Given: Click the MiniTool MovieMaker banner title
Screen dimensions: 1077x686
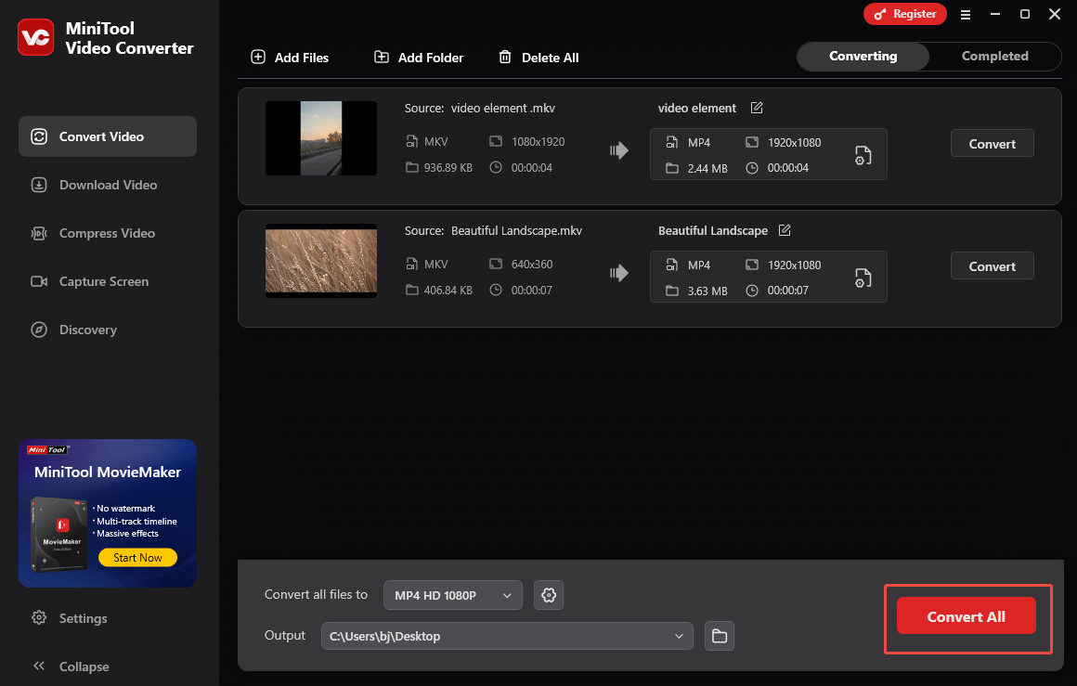Looking at the screenshot, I should coord(108,472).
